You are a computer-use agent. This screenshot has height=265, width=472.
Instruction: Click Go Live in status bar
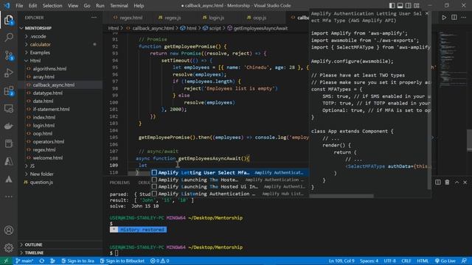(445, 261)
